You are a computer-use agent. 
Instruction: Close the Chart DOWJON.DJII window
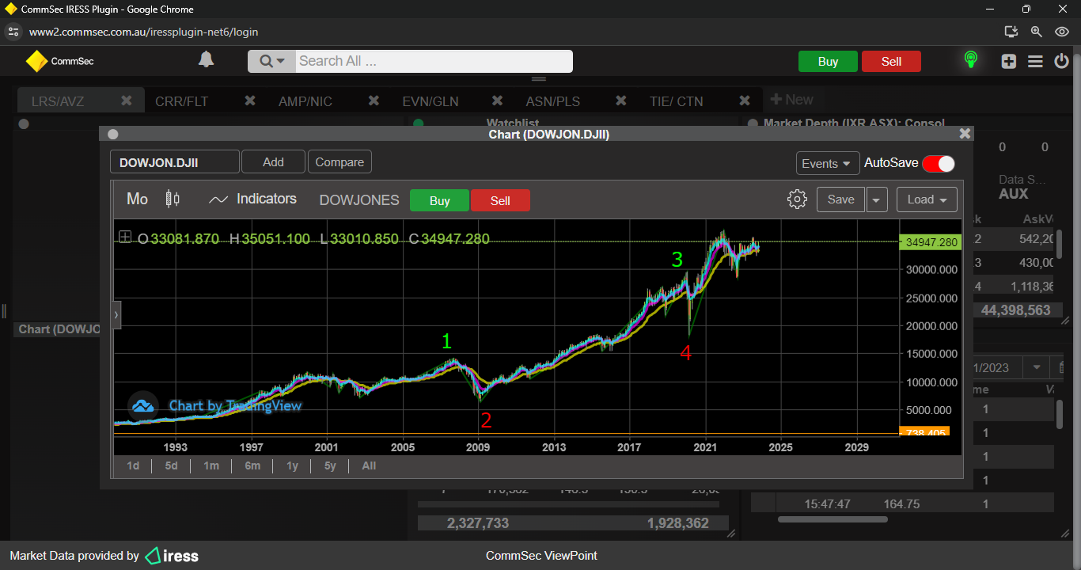coord(964,134)
